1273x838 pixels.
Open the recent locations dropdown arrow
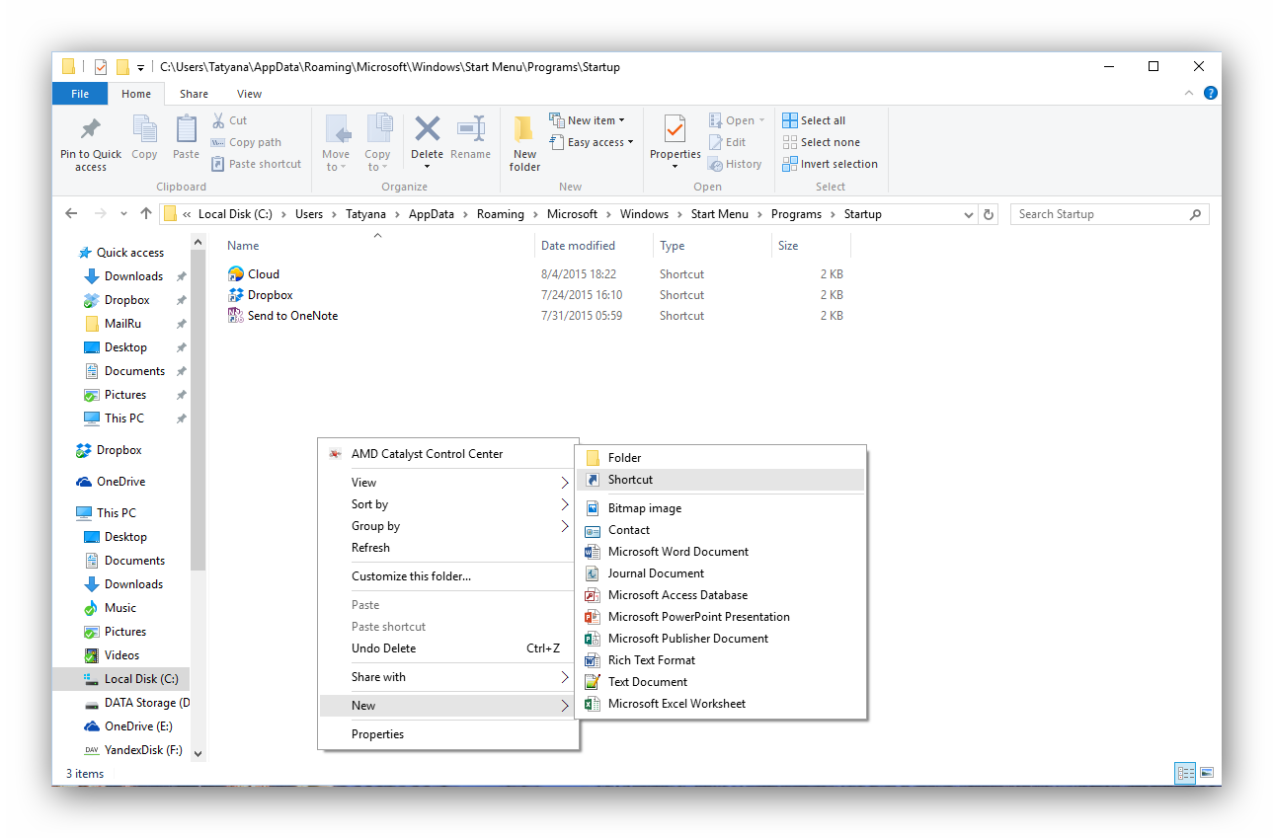tap(123, 214)
